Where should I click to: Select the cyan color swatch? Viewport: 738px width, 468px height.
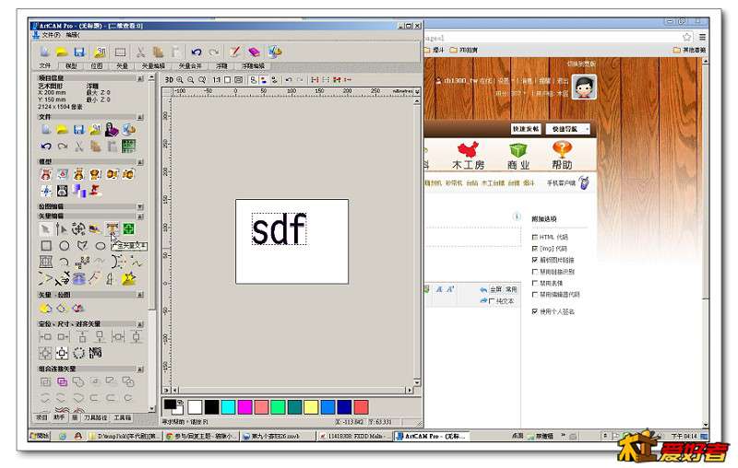(228, 407)
